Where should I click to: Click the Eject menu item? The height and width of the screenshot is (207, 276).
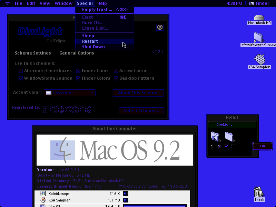(105, 17)
